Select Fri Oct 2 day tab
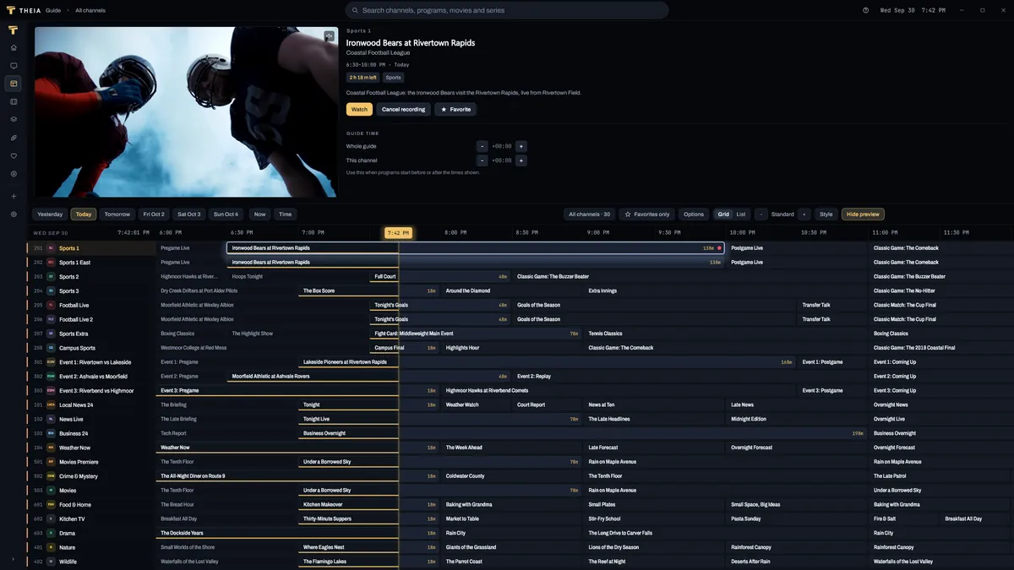This screenshot has height=570, width=1014. (154, 214)
